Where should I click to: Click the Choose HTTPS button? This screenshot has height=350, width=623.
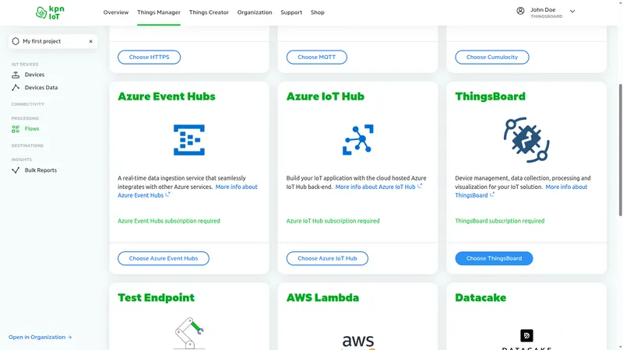pos(149,57)
